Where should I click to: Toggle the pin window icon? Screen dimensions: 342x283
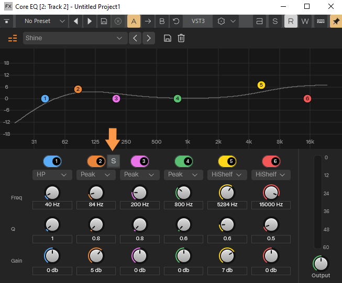[336, 21]
